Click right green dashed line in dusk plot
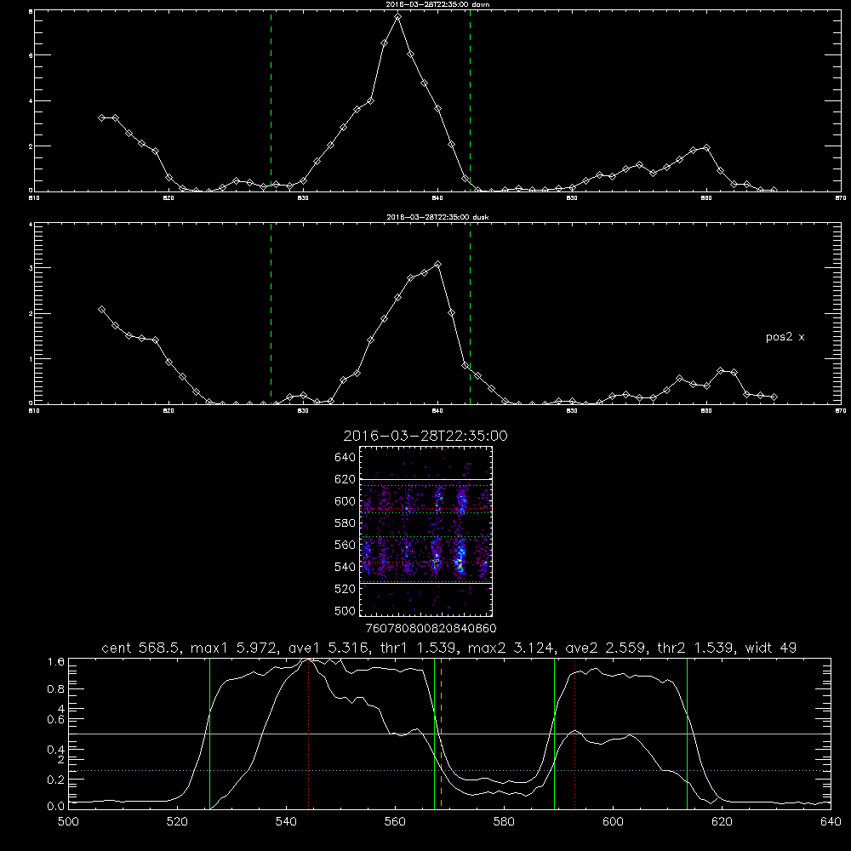 [x=470, y=313]
